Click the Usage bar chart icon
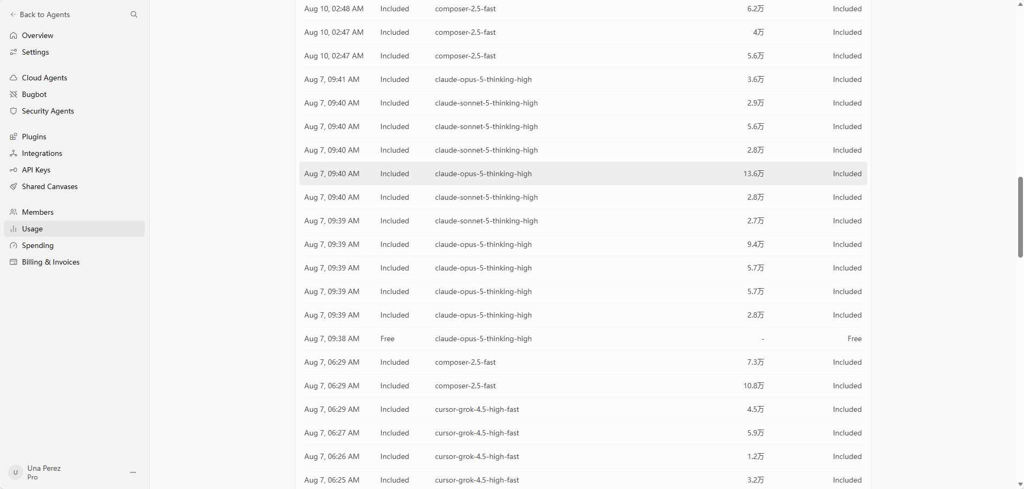Screen dimensions: 1024x489 tap(13, 229)
